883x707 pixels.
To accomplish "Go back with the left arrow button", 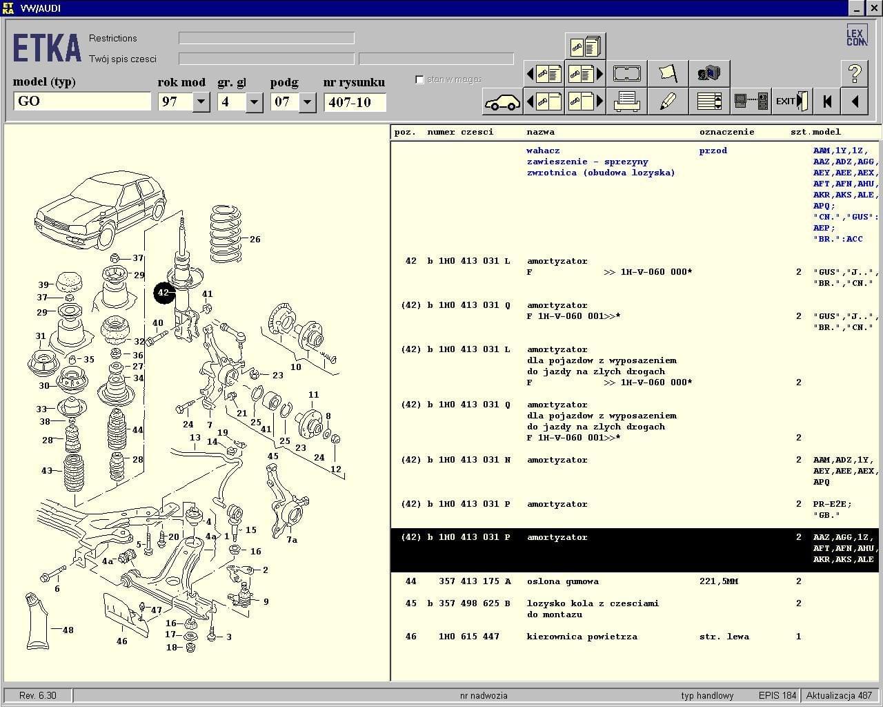I will (855, 101).
